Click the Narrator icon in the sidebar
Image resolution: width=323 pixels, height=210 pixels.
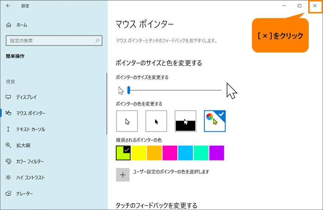point(8,193)
